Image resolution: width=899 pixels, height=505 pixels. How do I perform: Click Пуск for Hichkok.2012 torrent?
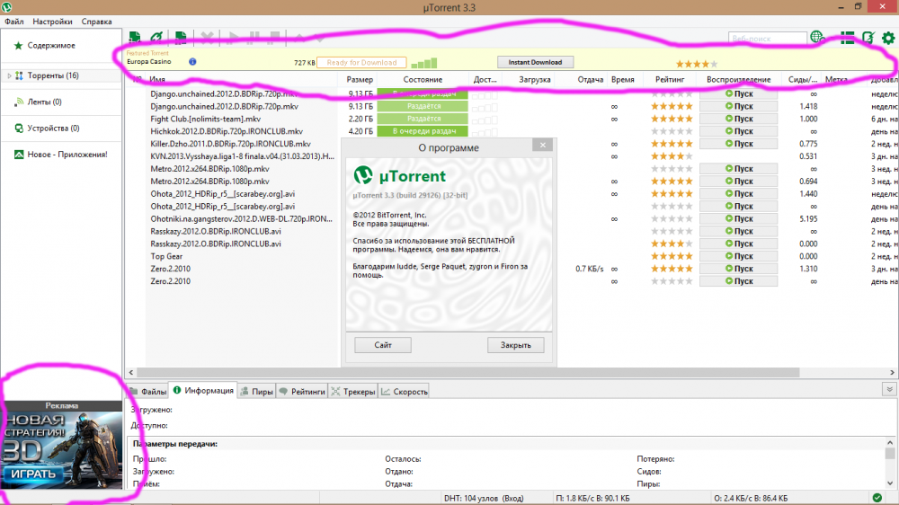click(x=738, y=131)
